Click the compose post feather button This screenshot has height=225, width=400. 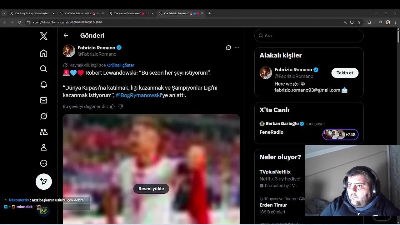pos(44,182)
